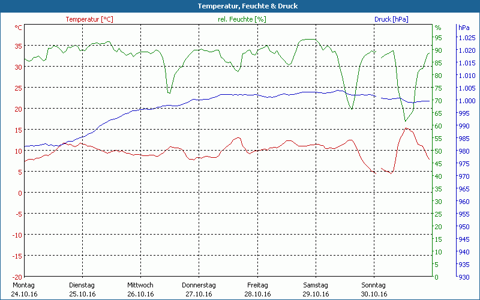Click the 'Donnerstag' day label
480x300 pixels.
(x=199, y=286)
